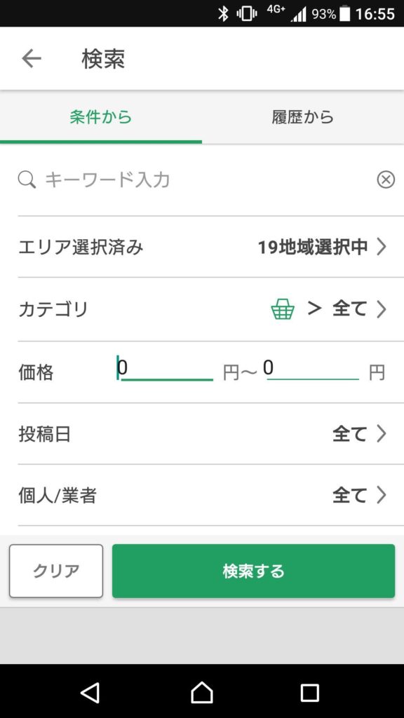The width and height of the screenshot is (404, 718).
Task: Open the 投稿日 posting date options
Action: tap(202, 434)
